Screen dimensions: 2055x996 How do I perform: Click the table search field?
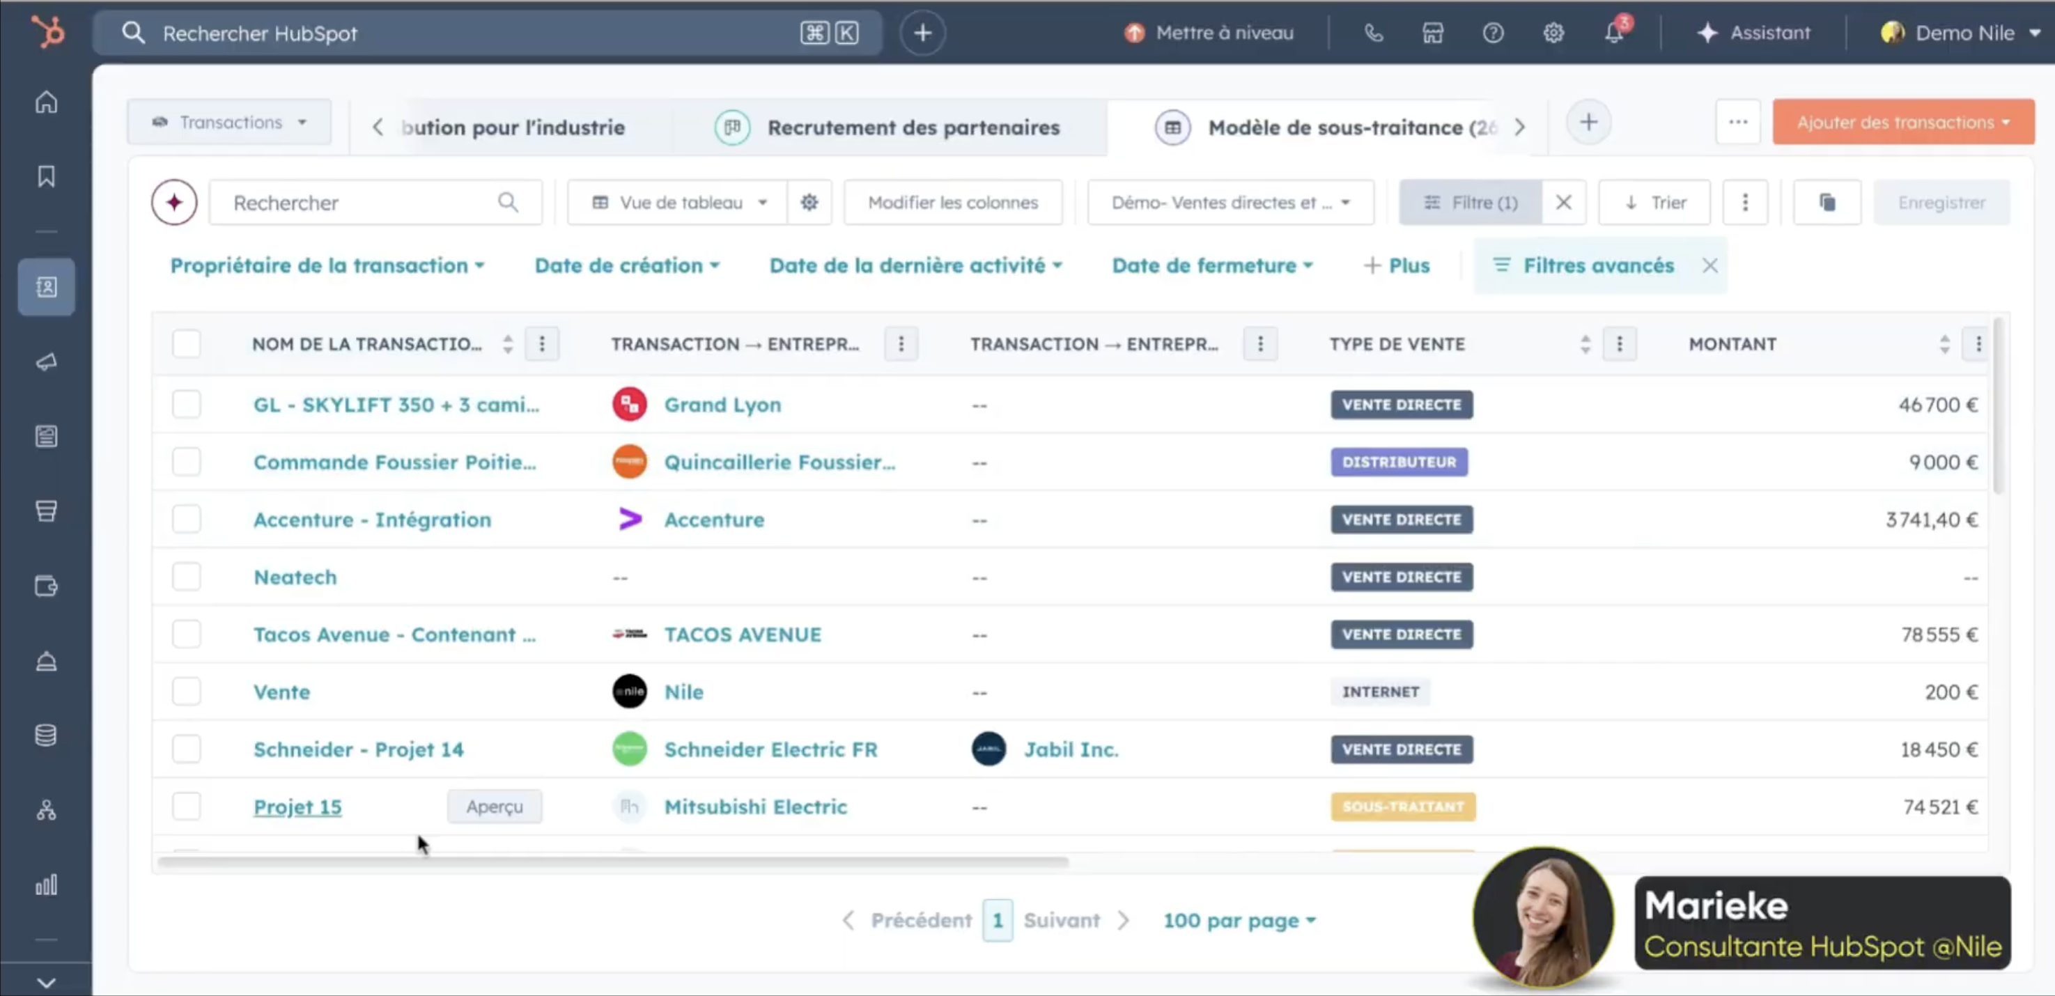click(363, 203)
